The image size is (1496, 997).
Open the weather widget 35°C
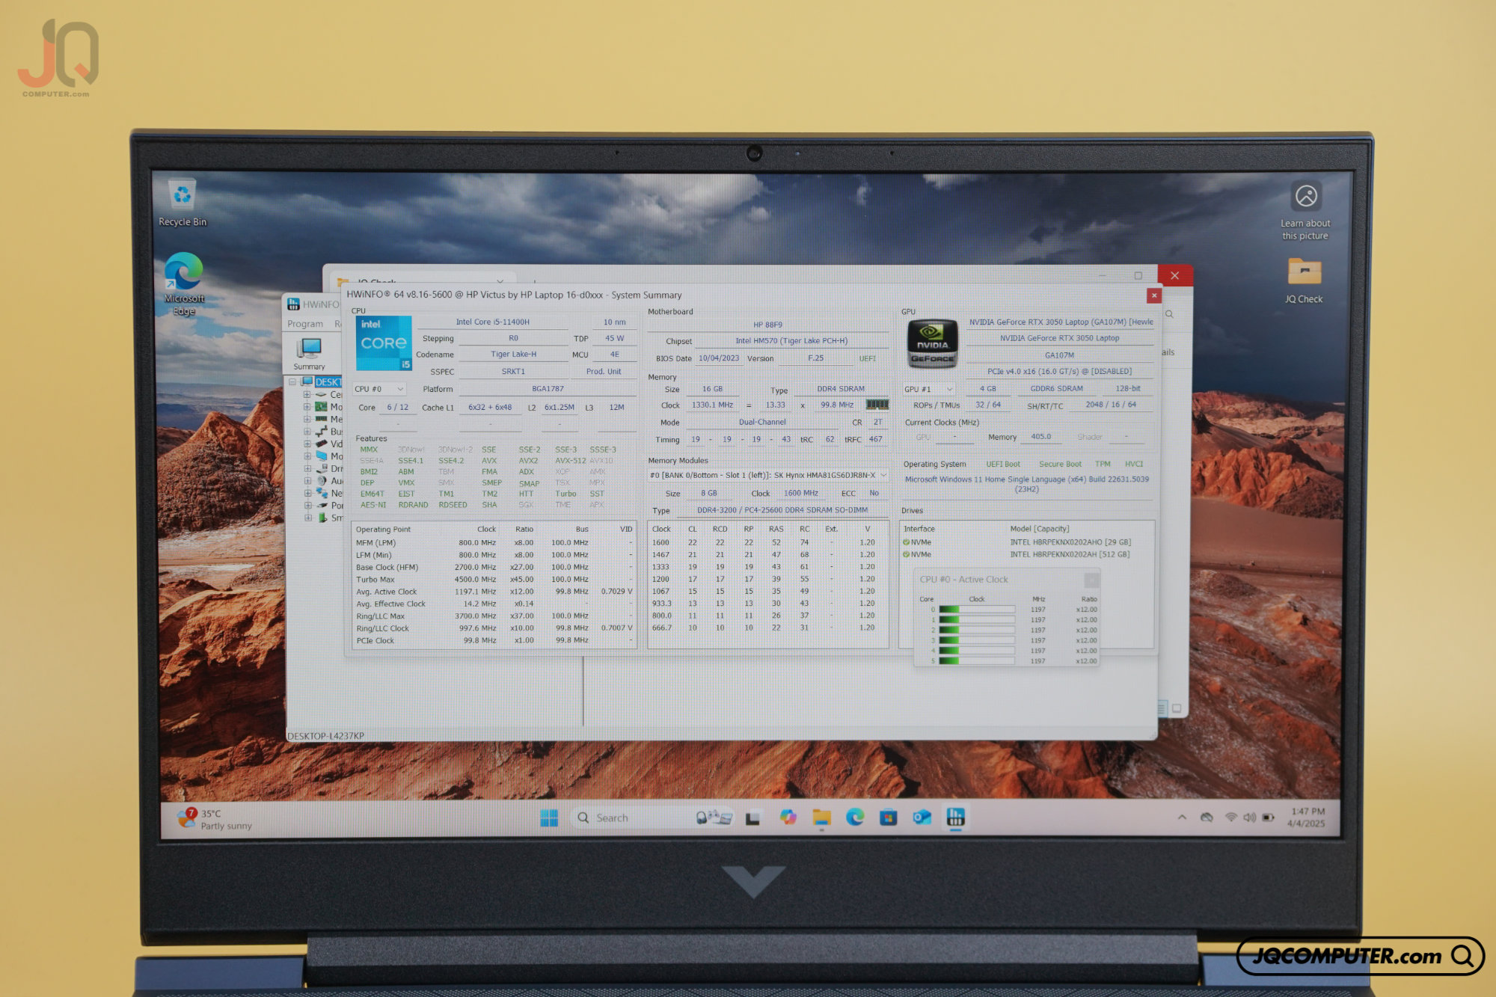(x=215, y=819)
